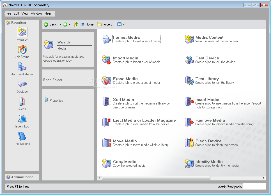
Task: Click 'Create a job to format a set of media' text
Action: [x=137, y=41]
